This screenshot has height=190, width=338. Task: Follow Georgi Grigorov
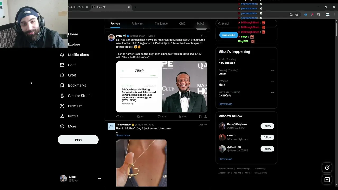coord(267,126)
